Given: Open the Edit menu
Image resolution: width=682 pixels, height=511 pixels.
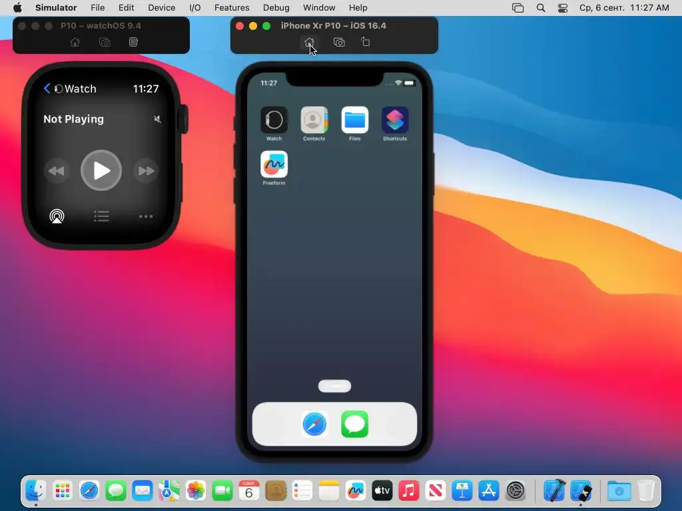Looking at the screenshot, I should coord(126,8).
